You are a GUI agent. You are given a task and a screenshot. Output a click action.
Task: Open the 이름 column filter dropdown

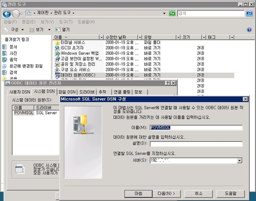101,38
